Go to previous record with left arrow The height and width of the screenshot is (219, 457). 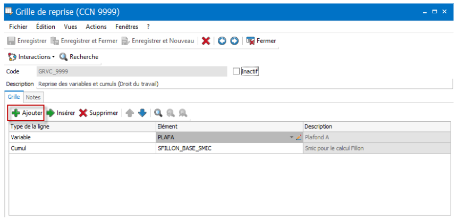pyautogui.click(x=222, y=41)
